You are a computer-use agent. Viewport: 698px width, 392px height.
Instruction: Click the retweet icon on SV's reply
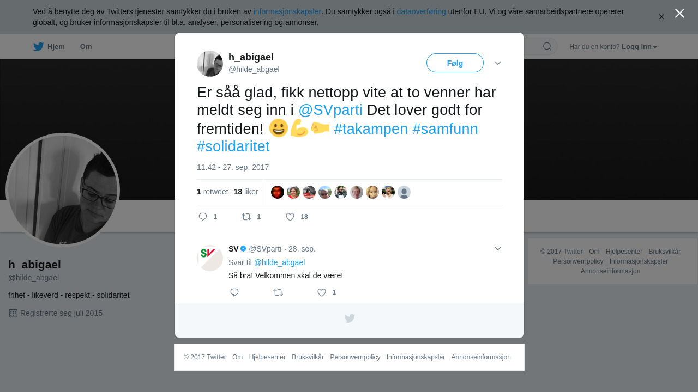(x=278, y=292)
